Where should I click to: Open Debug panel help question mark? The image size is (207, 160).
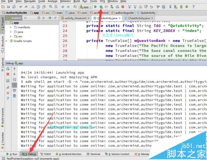8,98
